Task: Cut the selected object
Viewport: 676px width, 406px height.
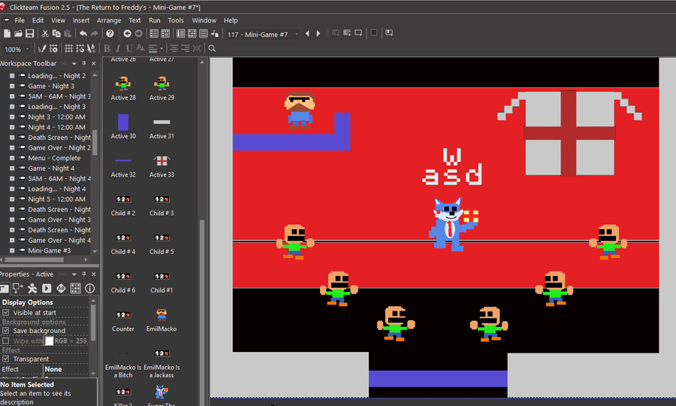Action: click(x=45, y=34)
